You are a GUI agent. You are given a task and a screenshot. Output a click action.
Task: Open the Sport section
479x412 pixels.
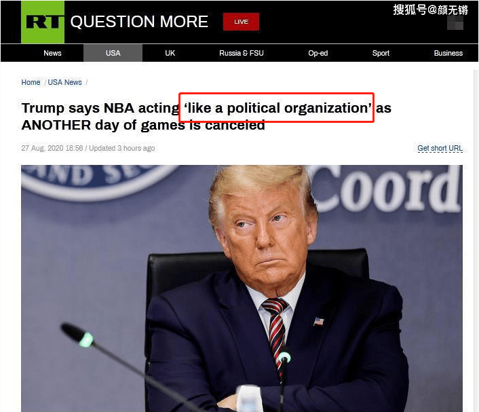point(381,53)
